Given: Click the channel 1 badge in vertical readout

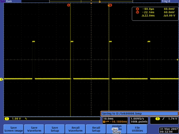Looking at the screenshot, I should pyautogui.click(x=7, y=119).
